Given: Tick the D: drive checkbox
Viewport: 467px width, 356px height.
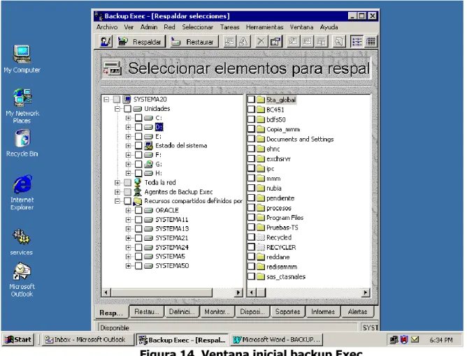Looking at the screenshot, I should (138, 127).
